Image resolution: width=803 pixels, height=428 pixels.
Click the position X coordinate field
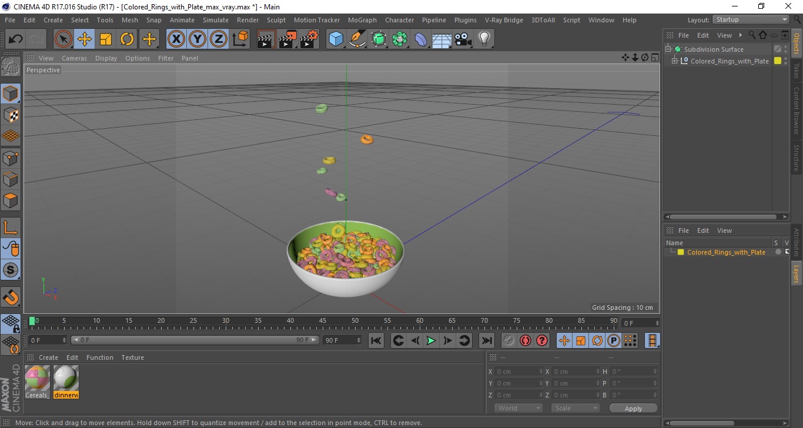518,372
